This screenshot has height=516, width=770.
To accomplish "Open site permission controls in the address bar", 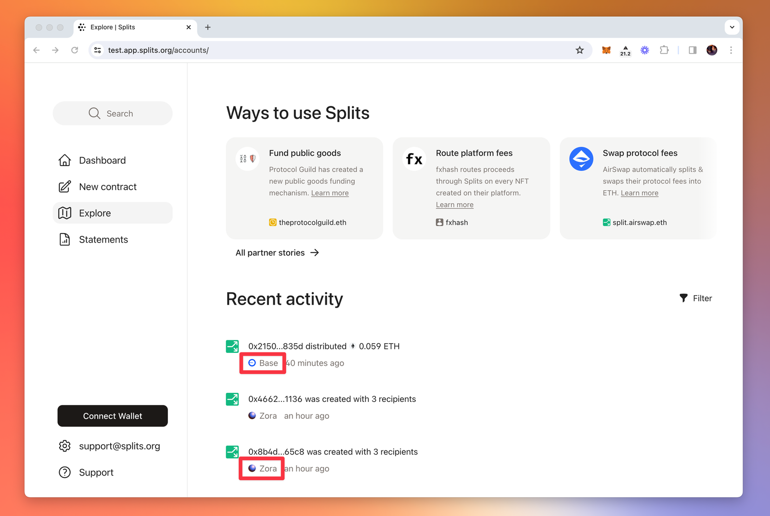I will (97, 50).
